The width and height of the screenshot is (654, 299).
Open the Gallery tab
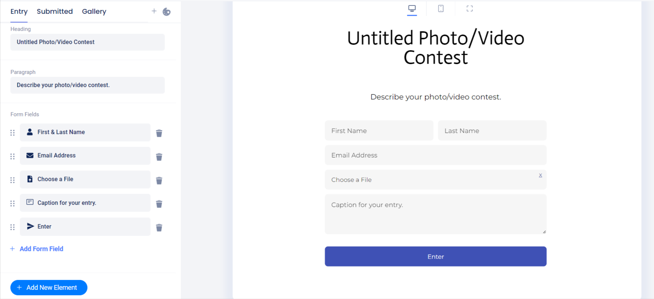(x=94, y=11)
